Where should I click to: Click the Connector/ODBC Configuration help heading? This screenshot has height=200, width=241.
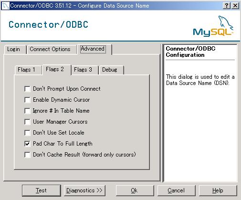[190, 52]
